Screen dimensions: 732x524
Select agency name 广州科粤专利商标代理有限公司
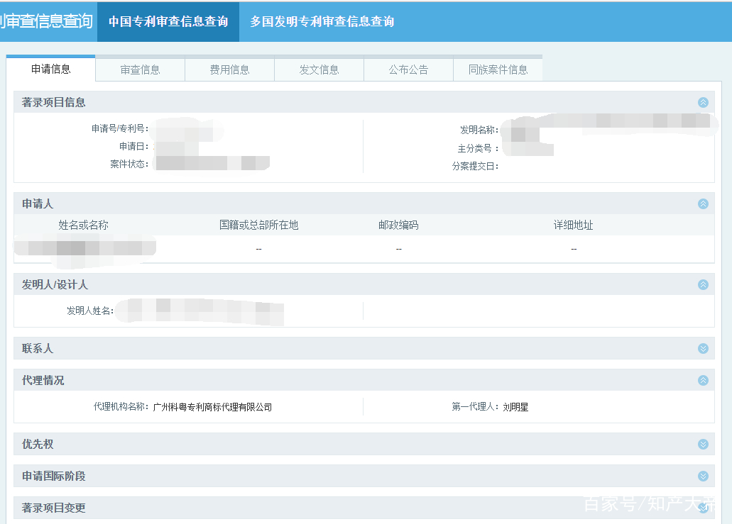pos(212,408)
